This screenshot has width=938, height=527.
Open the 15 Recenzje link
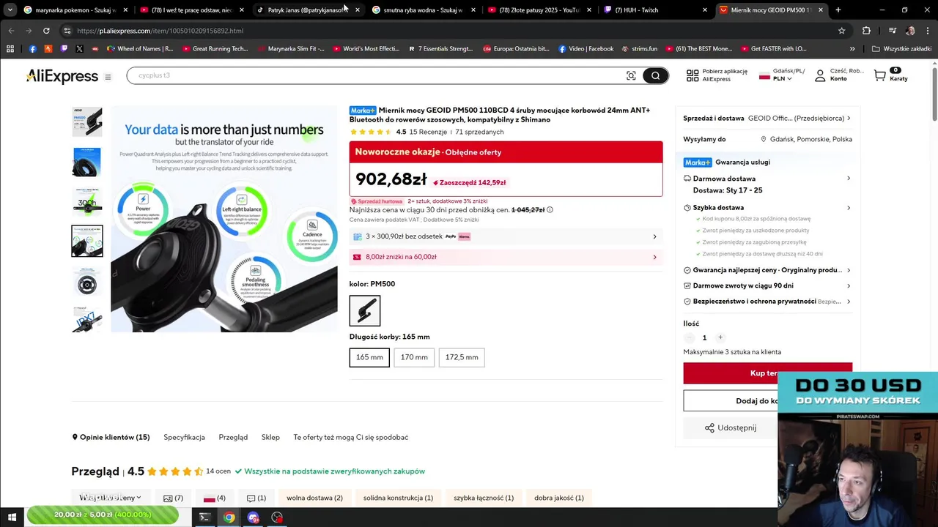click(x=428, y=132)
